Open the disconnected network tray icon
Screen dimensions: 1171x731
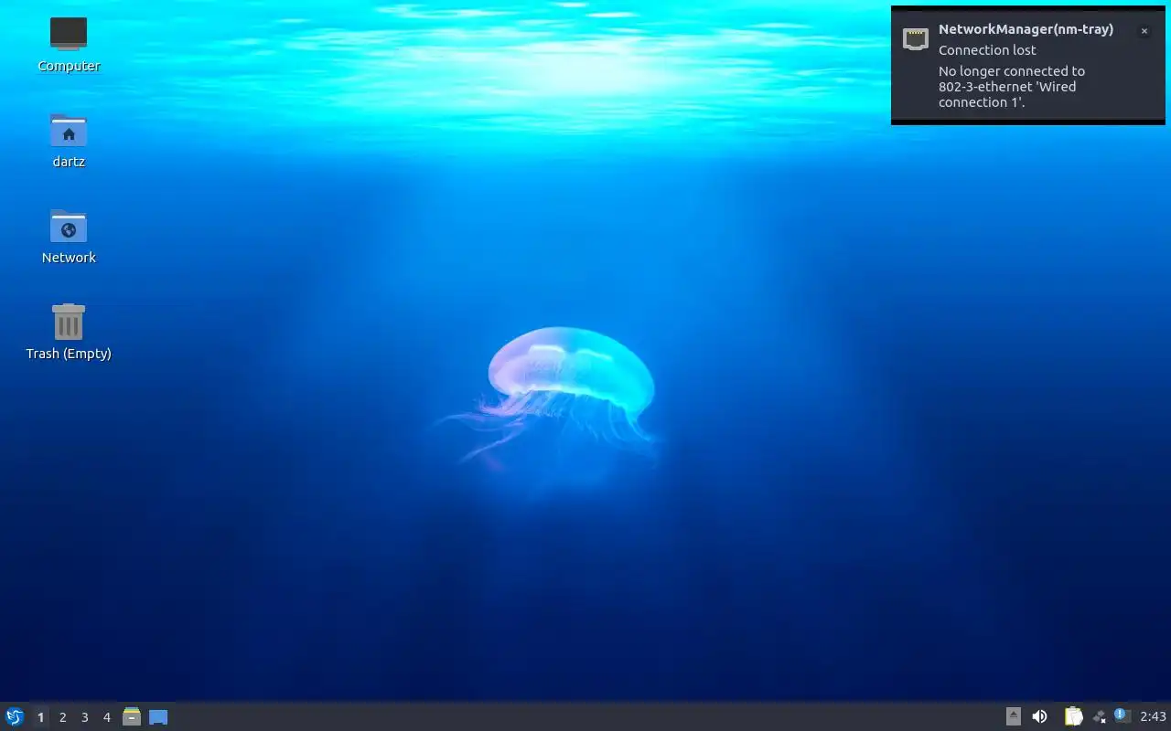[x=1099, y=716]
